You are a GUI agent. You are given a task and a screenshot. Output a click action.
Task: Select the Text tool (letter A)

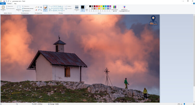(41, 7)
